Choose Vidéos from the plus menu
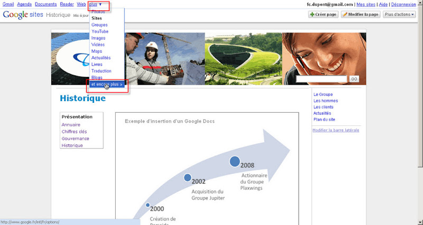The height and width of the screenshot is (225, 423). tap(98, 45)
